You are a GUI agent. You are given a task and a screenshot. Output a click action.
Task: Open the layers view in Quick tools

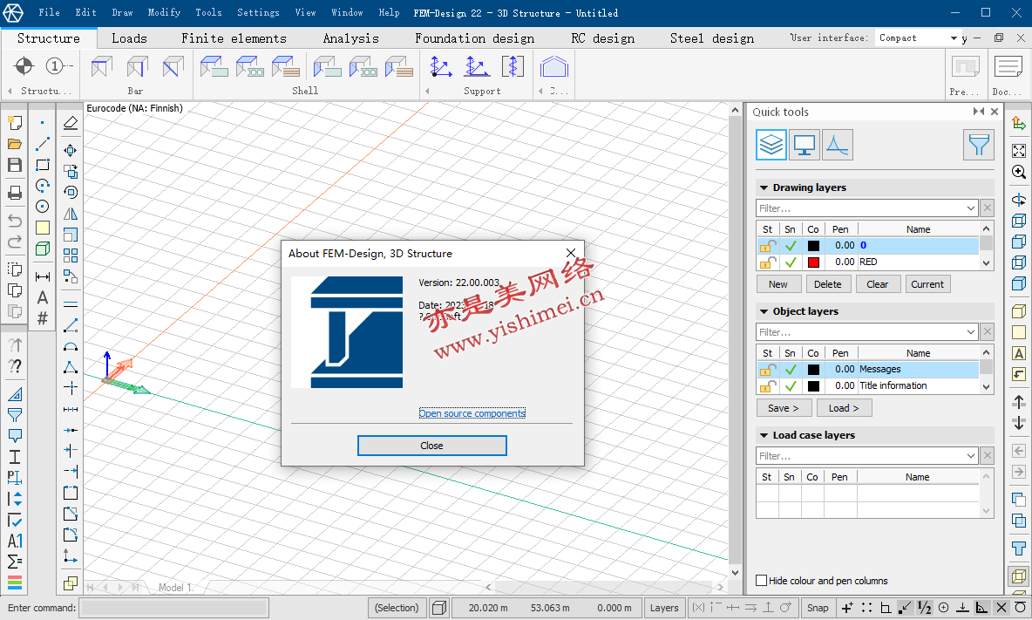coord(771,145)
